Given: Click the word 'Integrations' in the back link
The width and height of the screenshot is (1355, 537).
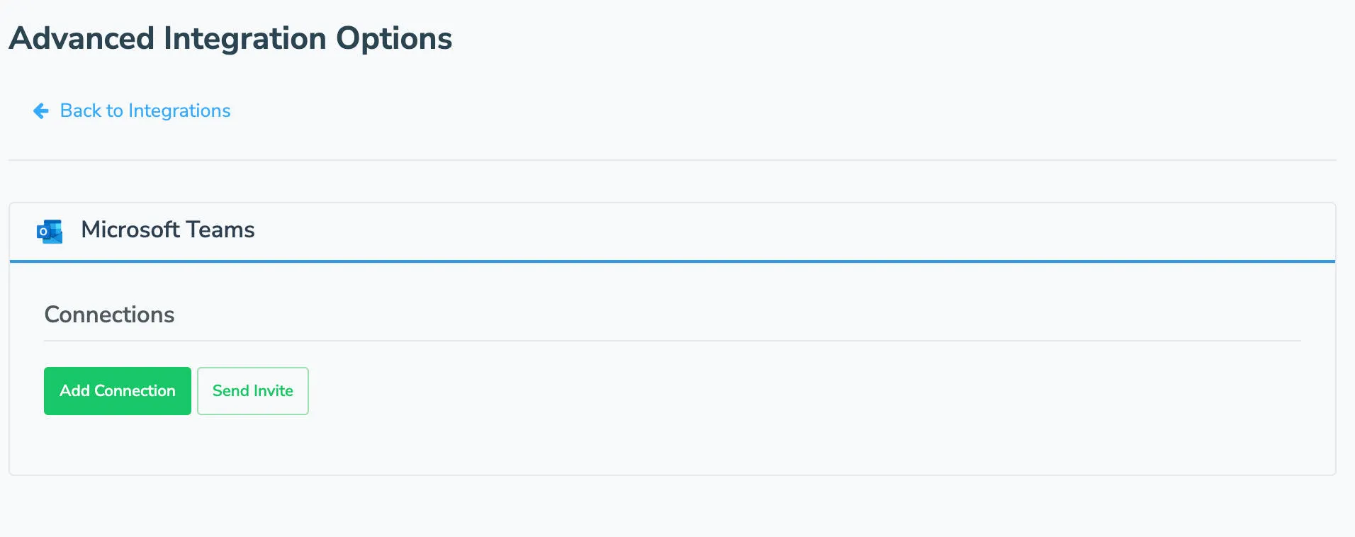Looking at the screenshot, I should click(x=179, y=111).
